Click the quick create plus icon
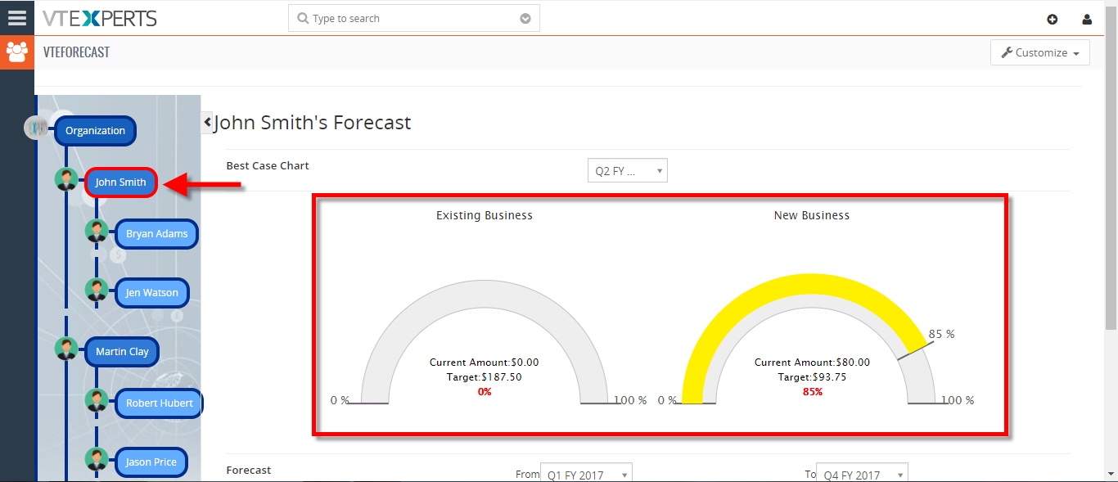The image size is (1118, 482). [1053, 20]
